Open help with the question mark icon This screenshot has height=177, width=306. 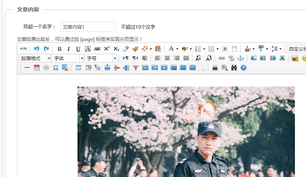point(244,68)
